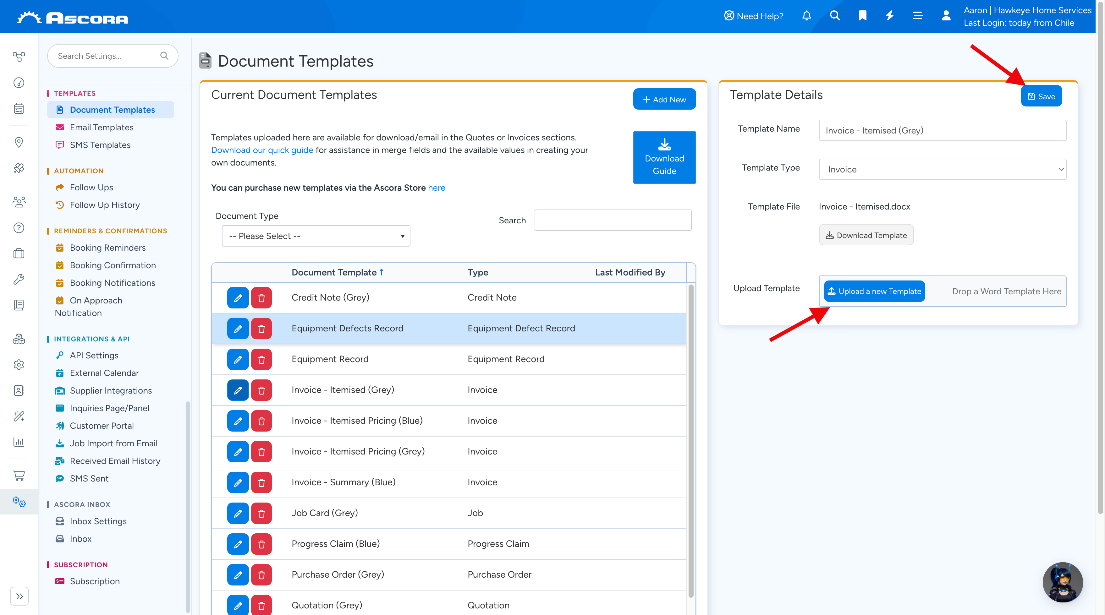
Task: Go to Booking Reminders settings
Action: [108, 248]
